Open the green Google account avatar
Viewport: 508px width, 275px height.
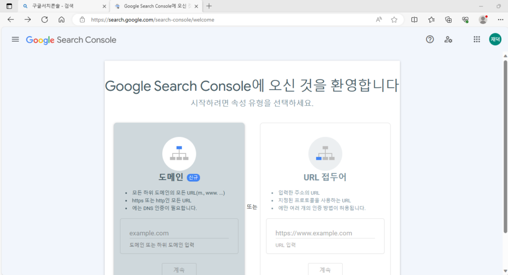click(495, 39)
